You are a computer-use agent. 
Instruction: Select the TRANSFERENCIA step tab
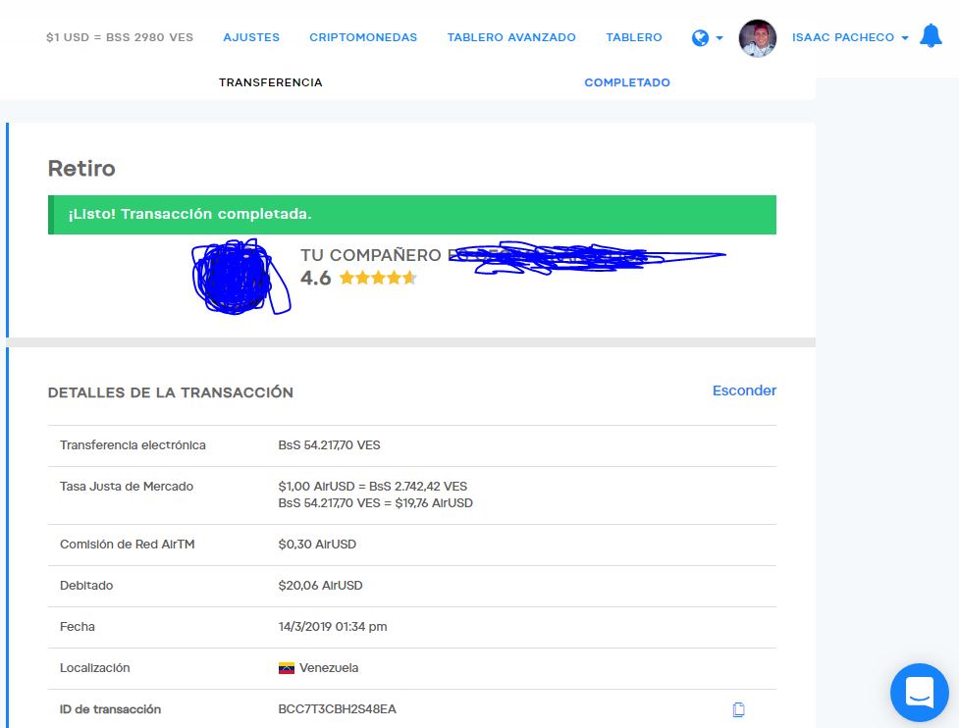[x=270, y=82]
